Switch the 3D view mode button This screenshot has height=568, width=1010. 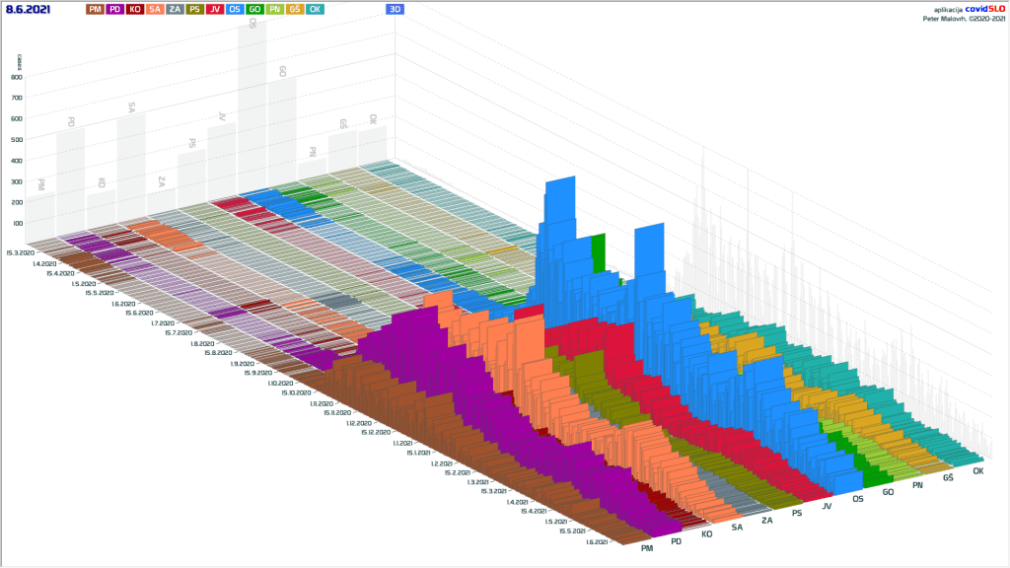(395, 9)
